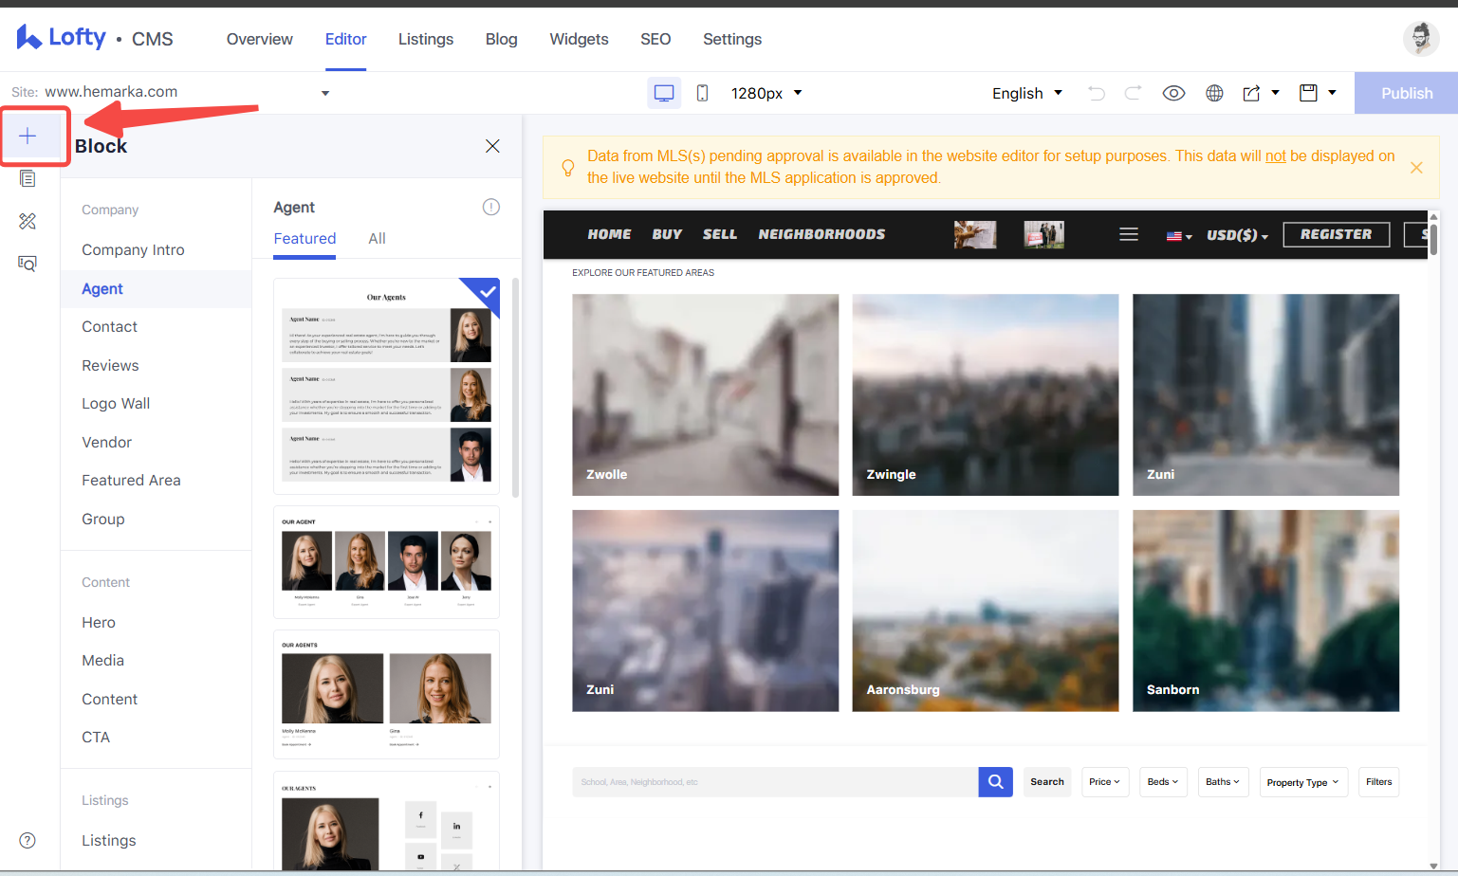Click the undo arrow icon

pos(1097,93)
